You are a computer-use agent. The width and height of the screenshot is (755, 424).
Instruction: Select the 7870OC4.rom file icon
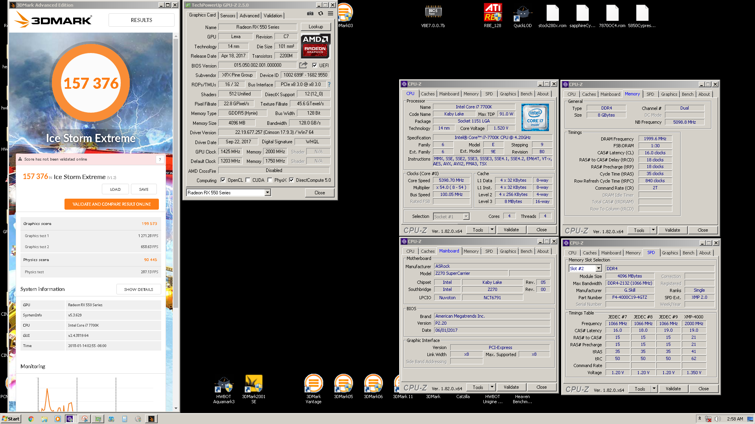tap(612, 16)
